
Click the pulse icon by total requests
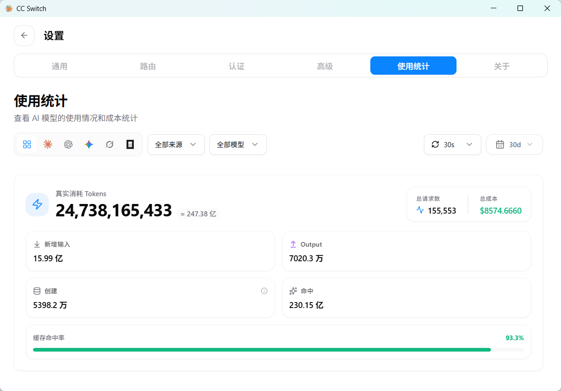tap(420, 210)
